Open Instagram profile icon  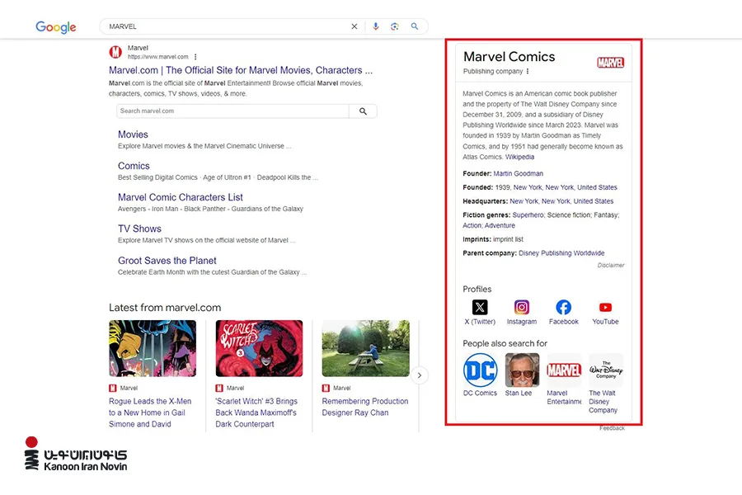point(522,308)
